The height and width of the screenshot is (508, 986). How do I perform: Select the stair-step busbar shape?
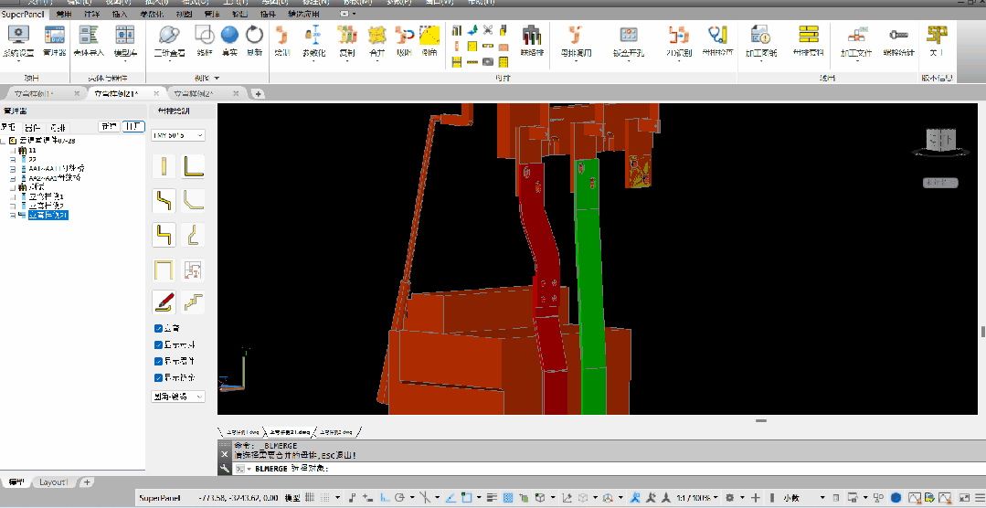(x=193, y=302)
